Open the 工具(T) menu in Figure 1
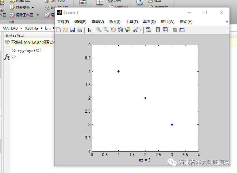This screenshot has width=237, height=173. pos(132,22)
